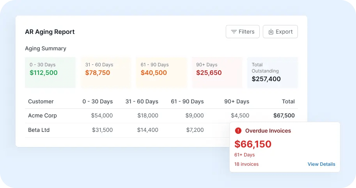Image resolution: width=356 pixels, height=188 pixels.
Task: Open the Beta Ltd customer row
Action: [127, 130]
